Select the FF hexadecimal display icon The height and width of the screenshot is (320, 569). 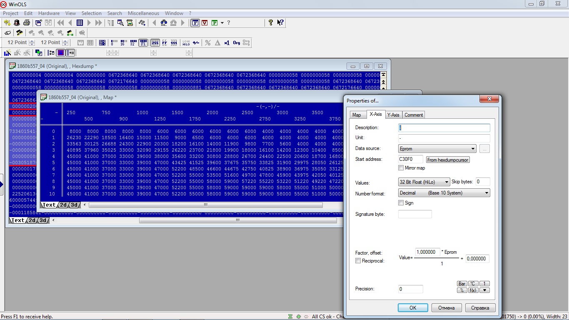point(165,43)
